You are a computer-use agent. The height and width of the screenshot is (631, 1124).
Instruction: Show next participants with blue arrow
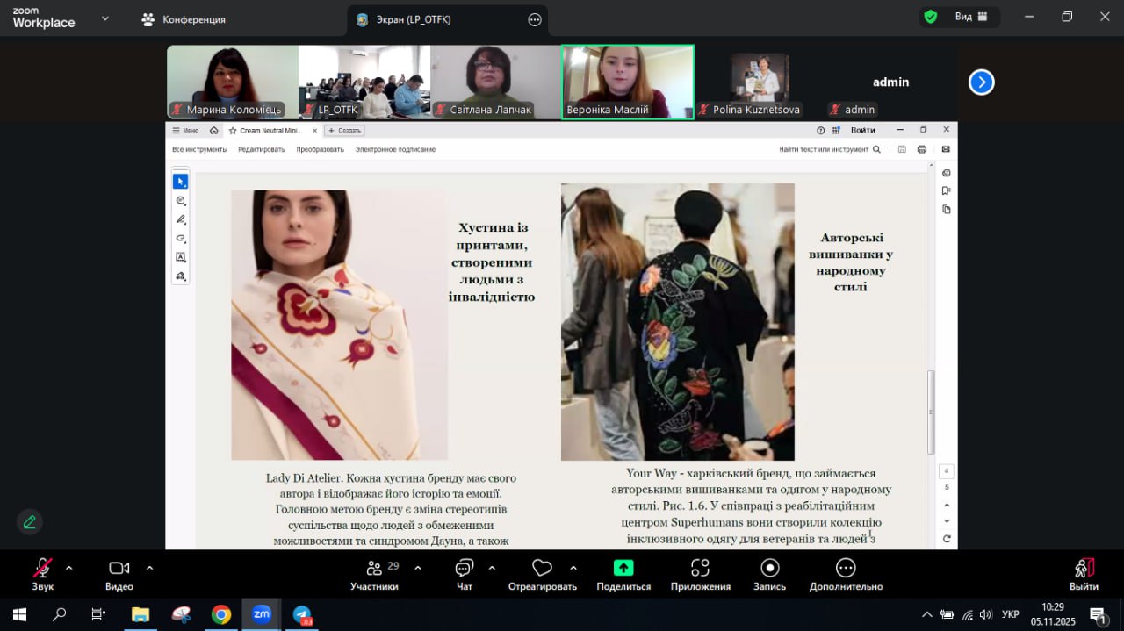(x=981, y=82)
